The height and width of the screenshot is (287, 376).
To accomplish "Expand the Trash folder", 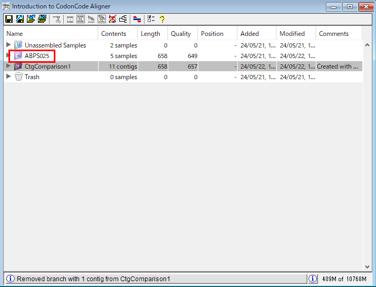I will pyautogui.click(x=8, y=77).
